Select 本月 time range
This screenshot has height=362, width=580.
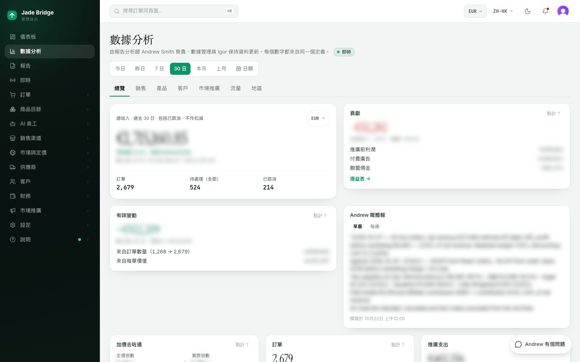201,69
